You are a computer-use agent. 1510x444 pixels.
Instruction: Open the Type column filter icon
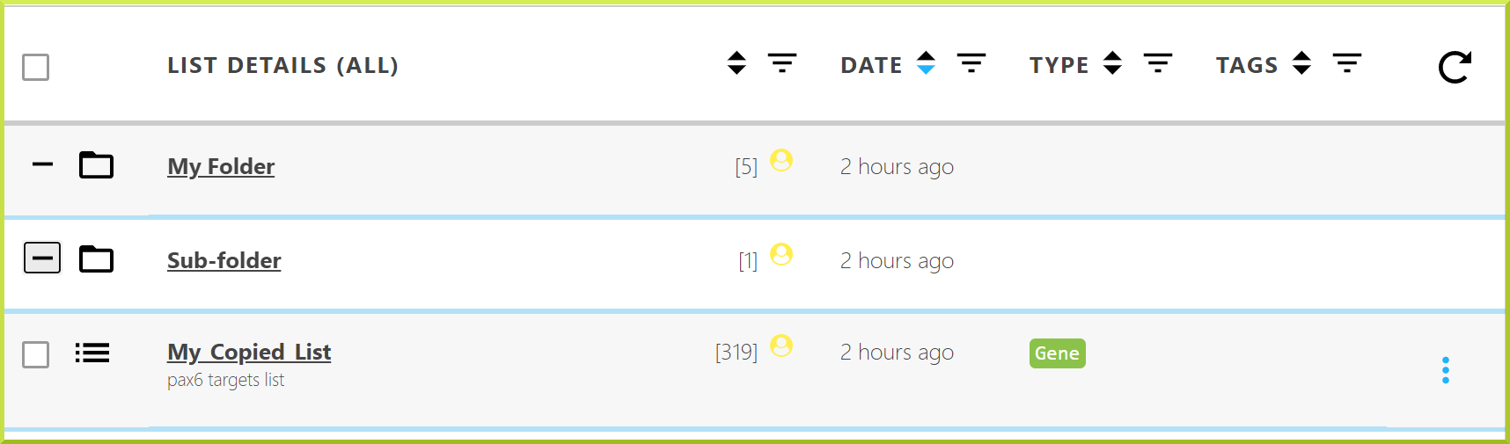coord(1158,62)
